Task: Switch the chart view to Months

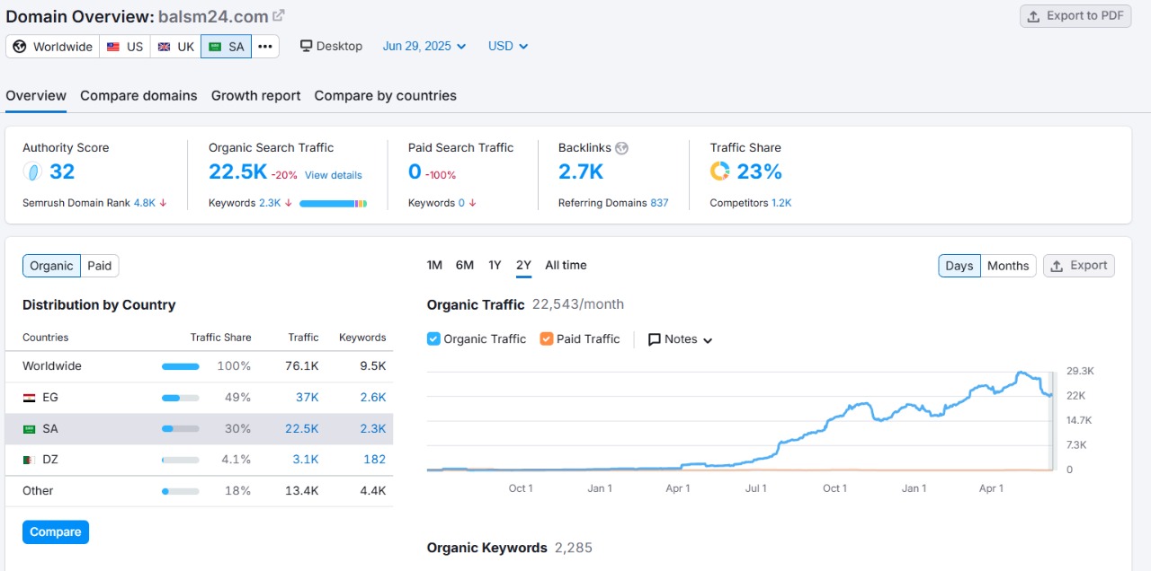Action: (1007, 265)
